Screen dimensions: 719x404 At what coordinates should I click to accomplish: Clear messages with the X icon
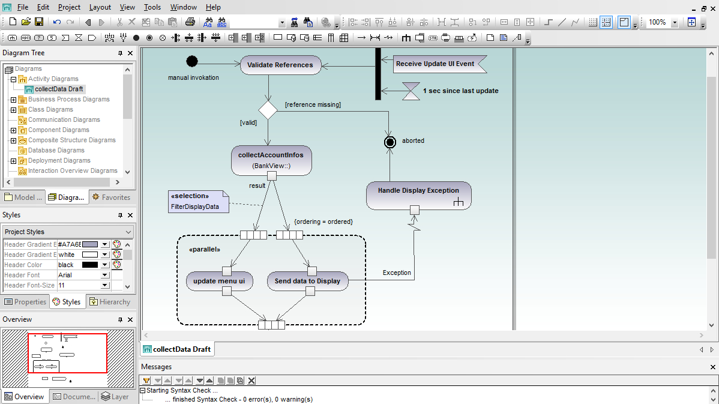click(x=251, y=380)
